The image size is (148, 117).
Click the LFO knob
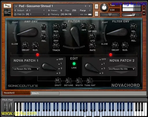92,36
